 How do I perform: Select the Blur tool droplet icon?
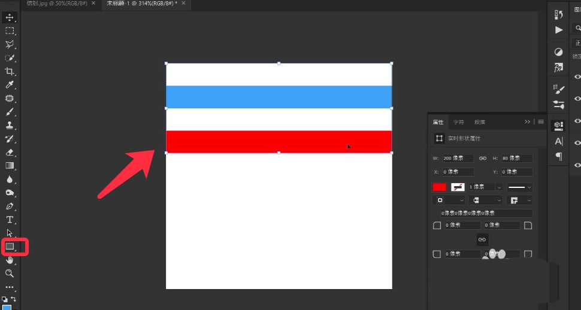tap(10, 180)
